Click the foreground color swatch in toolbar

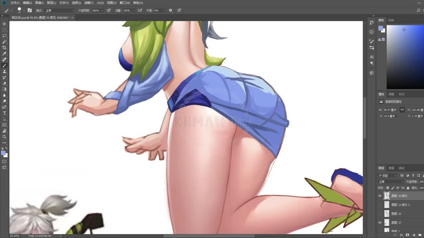coord(3,153)
